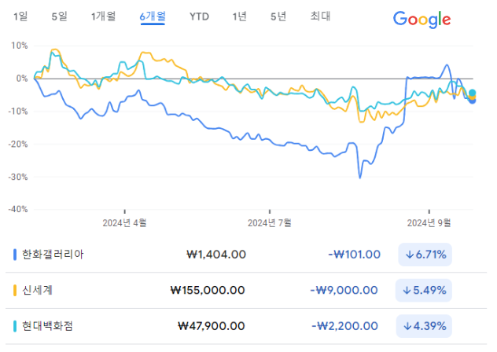This screenshot has height=352, width=497.
Task: Click the 0% y-axis label
Action: point(22,79)
